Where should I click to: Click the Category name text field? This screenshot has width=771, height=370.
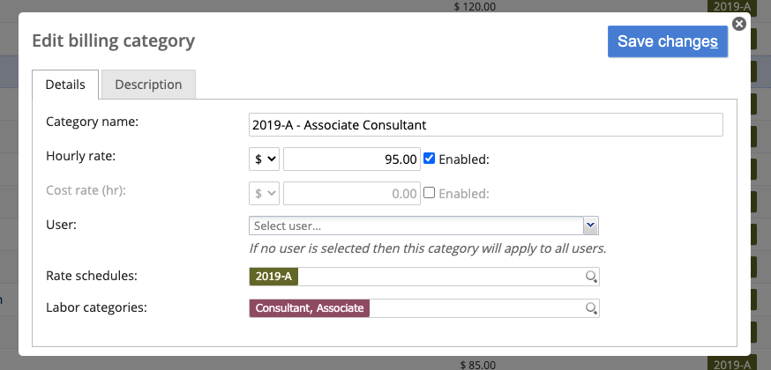pyautogui.click(x=486, y=124)
